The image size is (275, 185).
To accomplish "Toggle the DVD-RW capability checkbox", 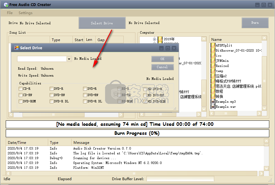I will pos(51,95).
